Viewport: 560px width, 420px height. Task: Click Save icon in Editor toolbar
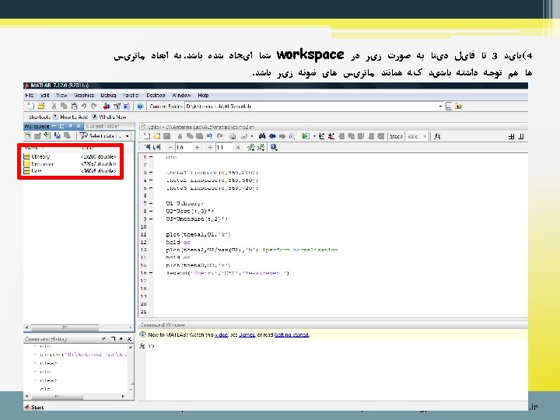pos(166,136)
